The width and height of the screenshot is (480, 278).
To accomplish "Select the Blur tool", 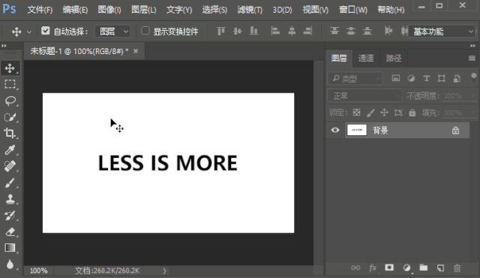I will coord(10,264).
